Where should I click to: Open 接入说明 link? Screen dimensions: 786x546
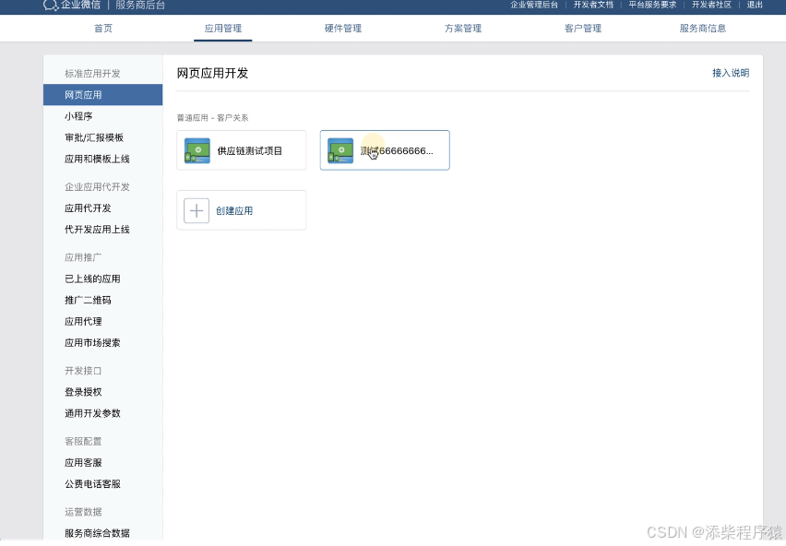point(731,73)
